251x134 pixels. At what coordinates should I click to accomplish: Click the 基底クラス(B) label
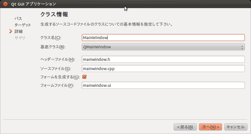click(x=53, y=47)
